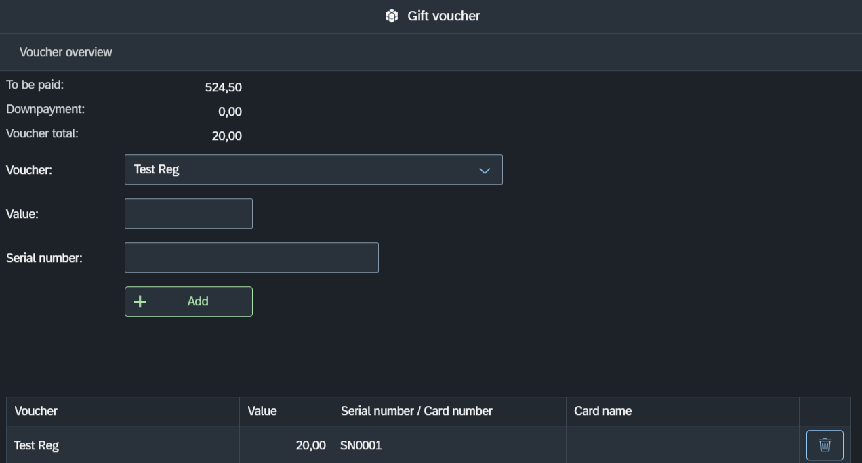
Task: Click the Voucher total amount 20,00
Action: click(226, 136)
